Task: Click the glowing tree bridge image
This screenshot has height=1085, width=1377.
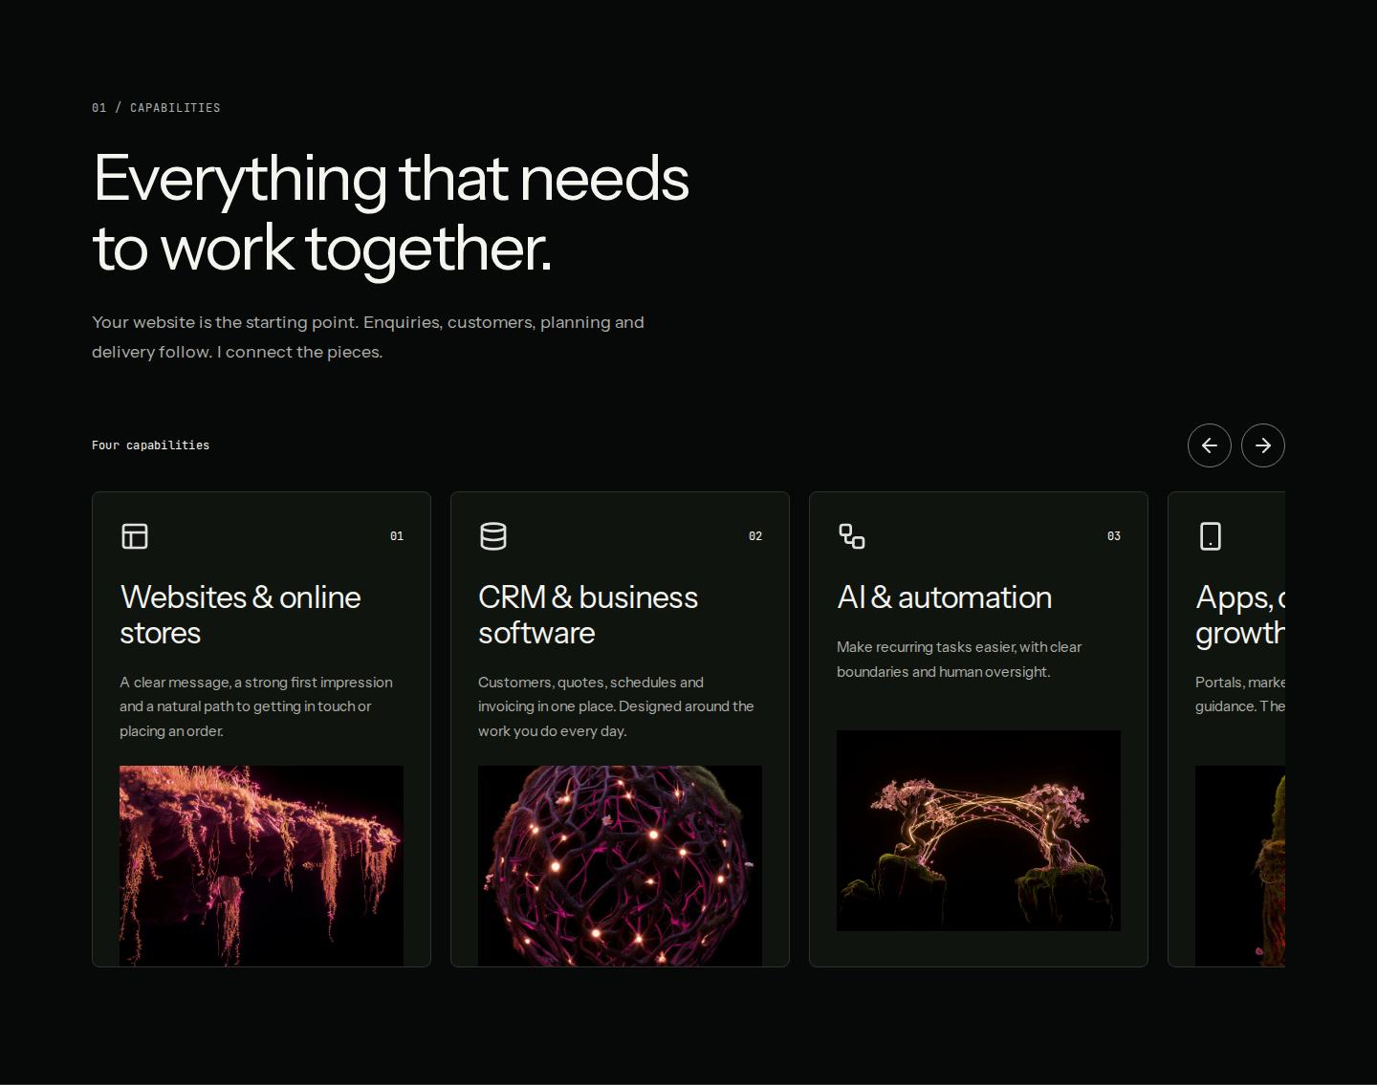Action: tap(978, 831)
